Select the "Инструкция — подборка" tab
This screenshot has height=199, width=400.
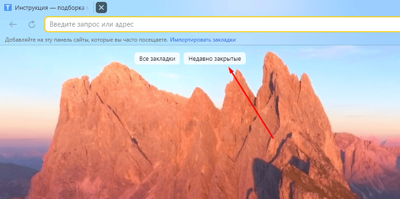click(x=51, y=8)
